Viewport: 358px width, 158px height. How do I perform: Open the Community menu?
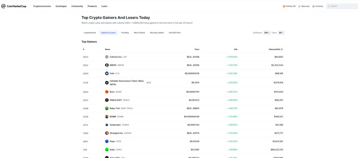(77, 6)
